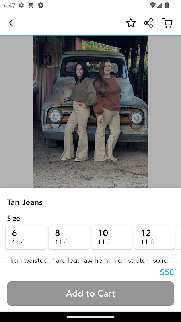Image resolution: width=181 pixels, height=322 pixels.
Task: Tap the home gesture bar
Action: [90, 317]
